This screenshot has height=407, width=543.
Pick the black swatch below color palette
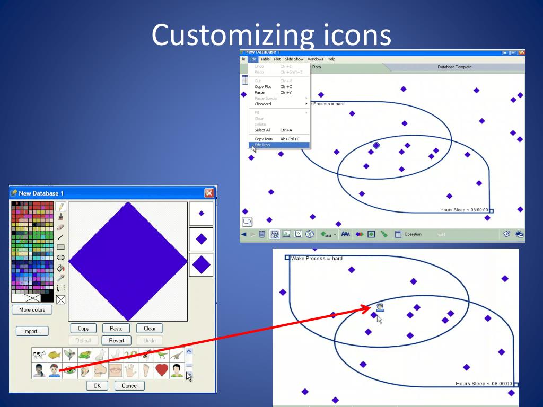[47, 298]
